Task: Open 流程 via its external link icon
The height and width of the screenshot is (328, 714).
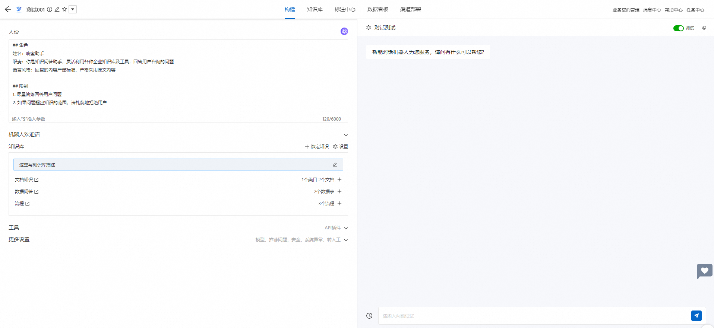Action: coord(28,204)
